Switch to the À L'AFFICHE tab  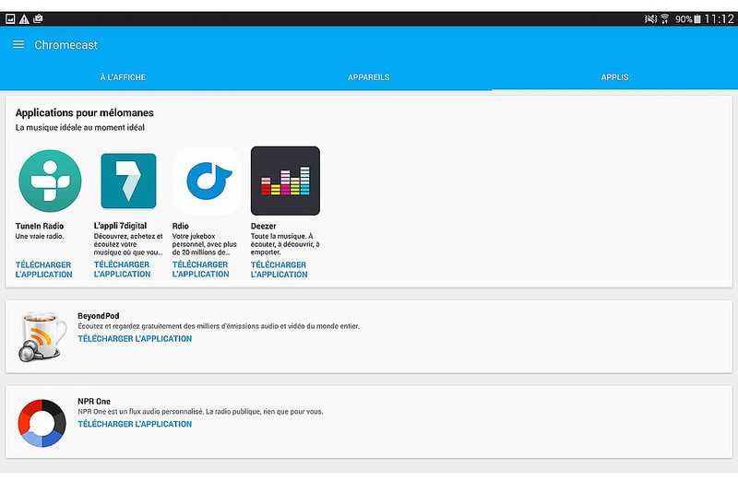pyautogui.click(x=123, y=77)
